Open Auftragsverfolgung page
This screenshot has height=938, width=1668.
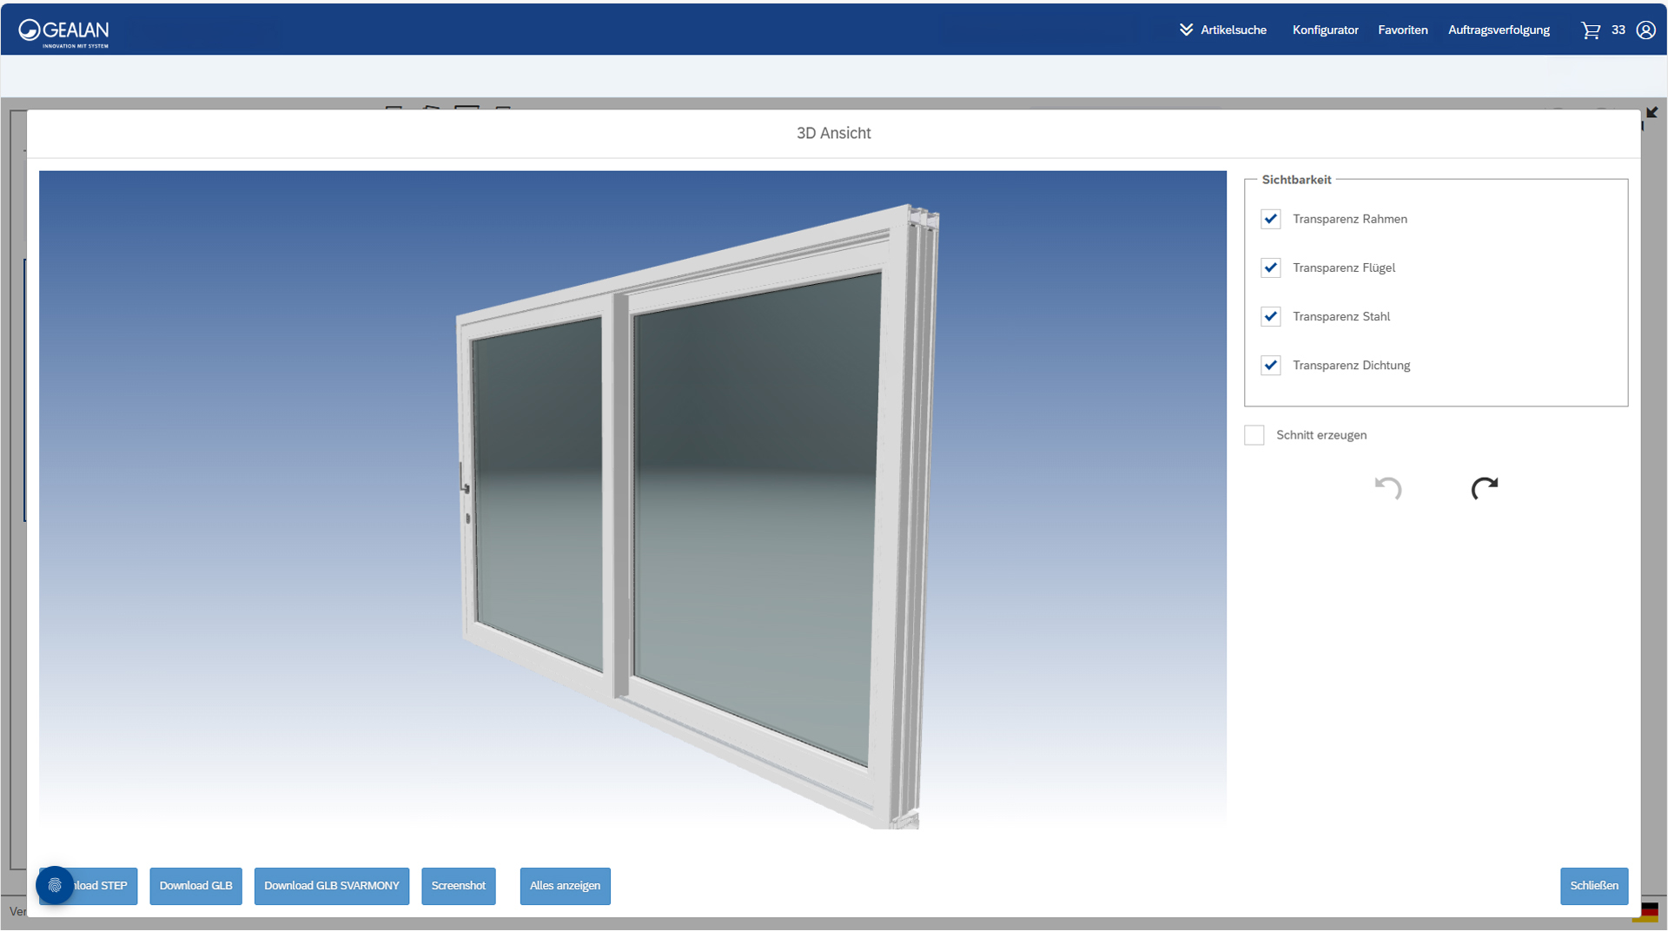(1499, 30)
